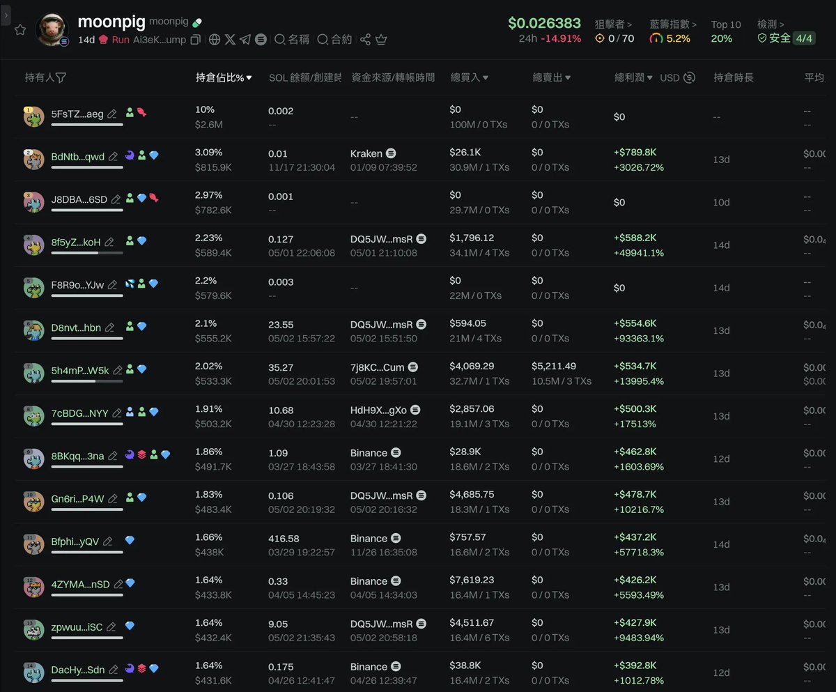Image resolution: width=836 pixels, height=692 pixels.
Task: Edit label for holder 5h4mP...W5k
Action: [118, 370]
